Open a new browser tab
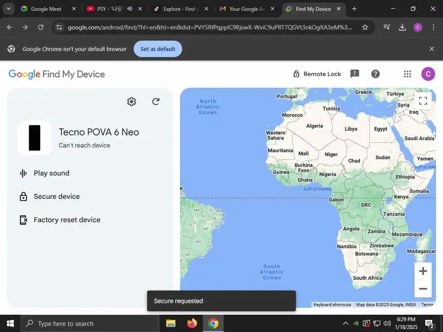The height and width of the screenshot is (332, 443). [354, 9]
